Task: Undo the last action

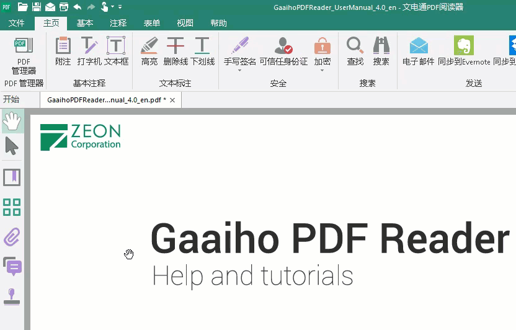Action: (x=78, y=7)
